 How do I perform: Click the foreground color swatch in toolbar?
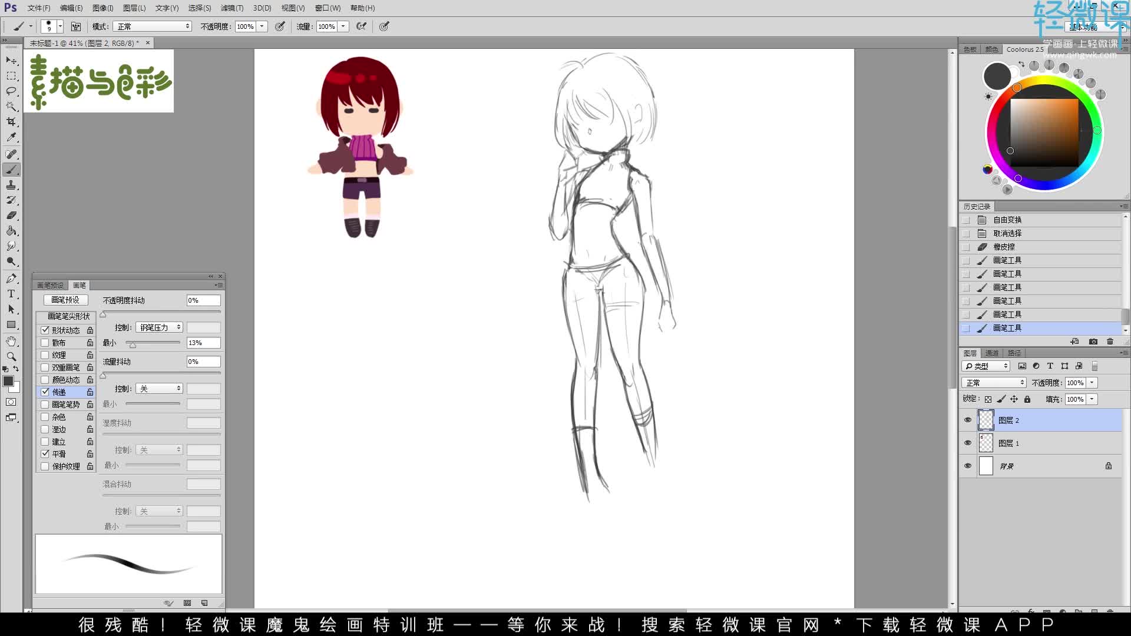click(8, 382)
